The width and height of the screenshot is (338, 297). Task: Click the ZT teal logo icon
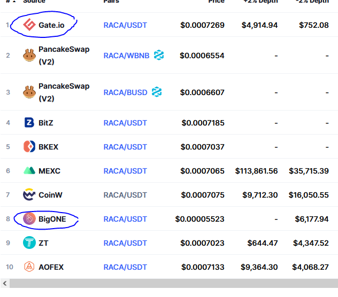coord(29,243)
